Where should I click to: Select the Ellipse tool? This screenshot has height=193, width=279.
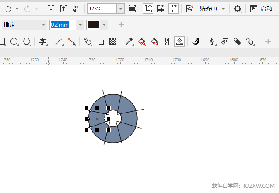coord(14,41)
